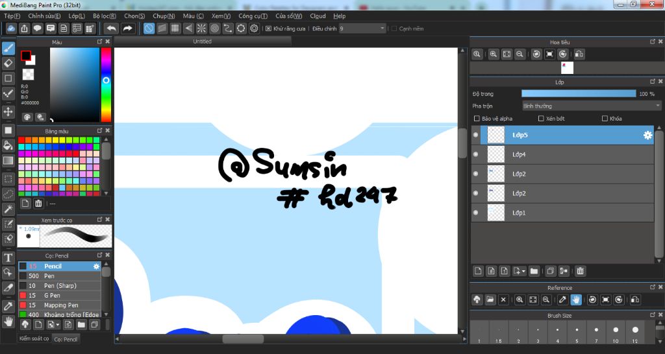665x354 pixels.
Task: Duplicate the layer using the Lớp panel icon
Action: [550, 271]
